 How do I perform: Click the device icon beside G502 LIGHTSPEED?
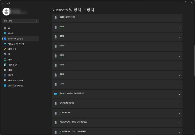coord(56,18)
